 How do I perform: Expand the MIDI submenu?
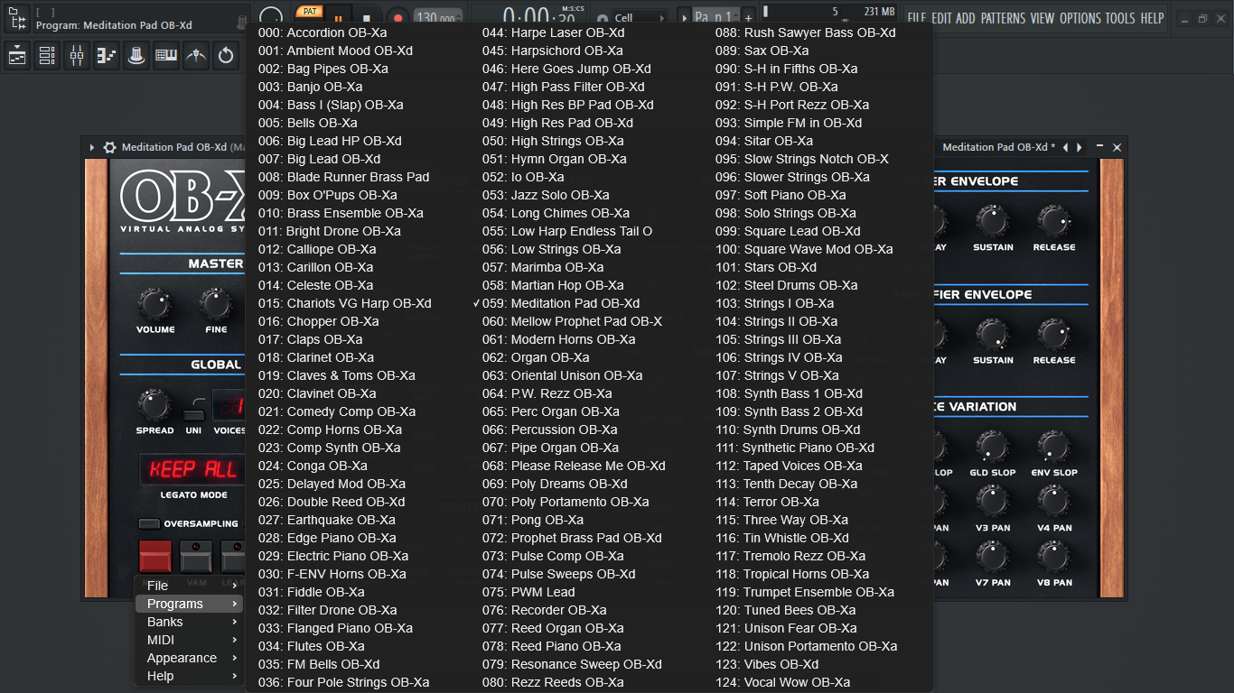pos(189,640)
